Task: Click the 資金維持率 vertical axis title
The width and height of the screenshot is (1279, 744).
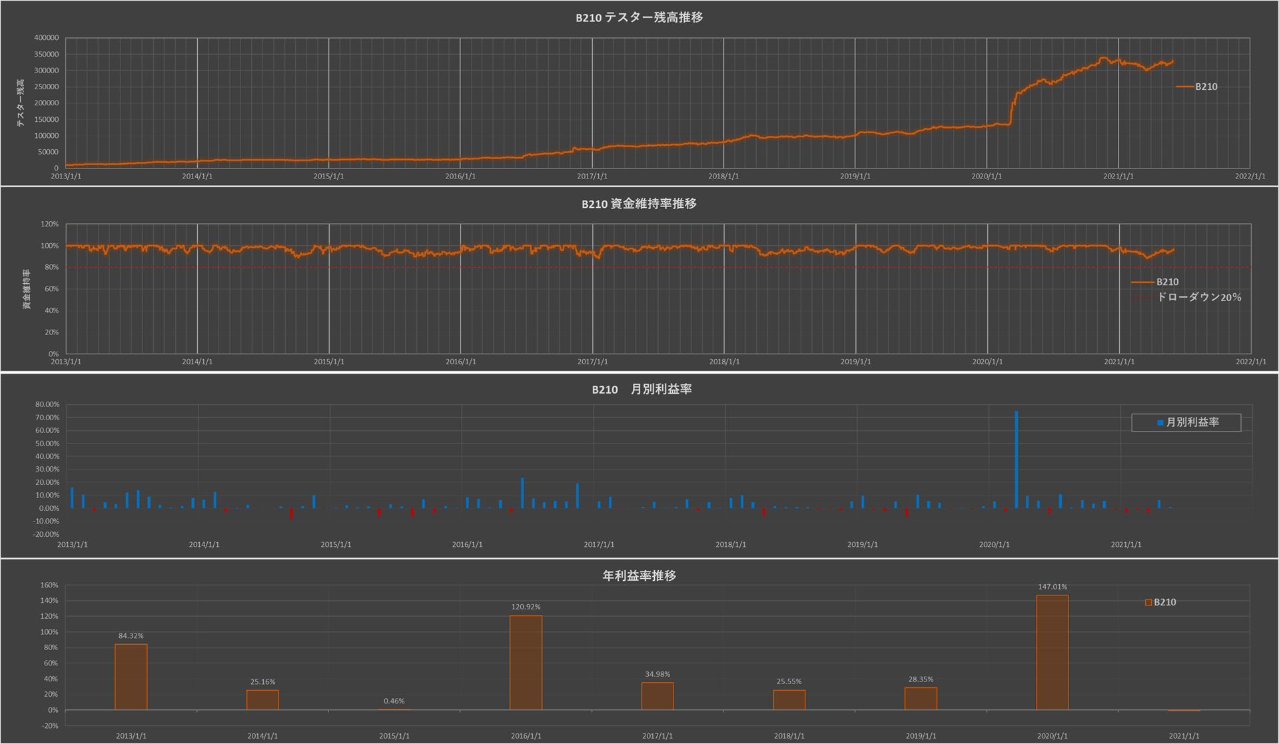Action: pos(27,289)
